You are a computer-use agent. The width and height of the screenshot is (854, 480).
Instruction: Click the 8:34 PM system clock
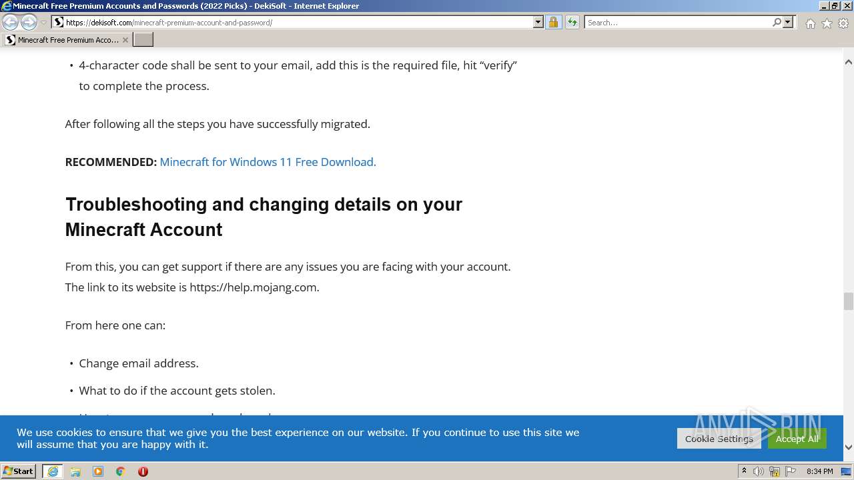pyautogui.click(x=819, y=471)
